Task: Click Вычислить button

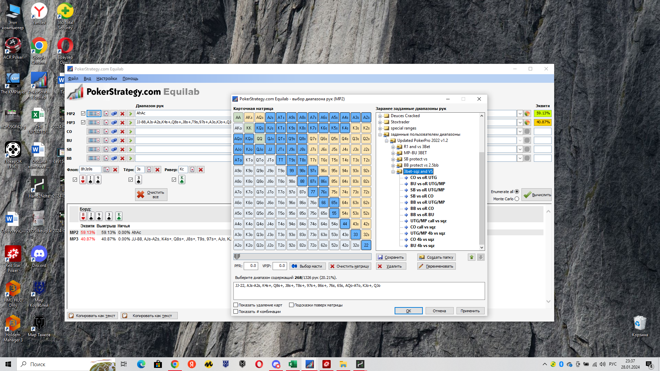Action: click(537, 195)
